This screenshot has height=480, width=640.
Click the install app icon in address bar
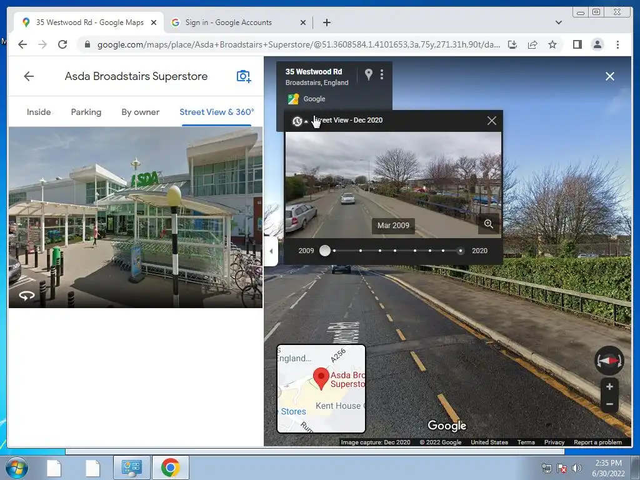(x=512, y=44)
